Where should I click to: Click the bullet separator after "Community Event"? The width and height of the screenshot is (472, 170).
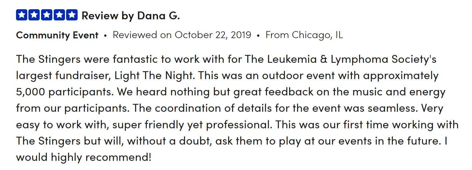pyautogui.click(x=105, y=36)
